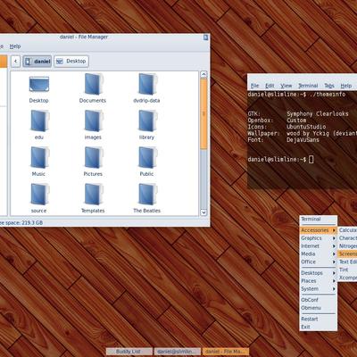Launch Obmenu from the menu
Viewport: 357px width, 357px height.
tap(318, 308)
